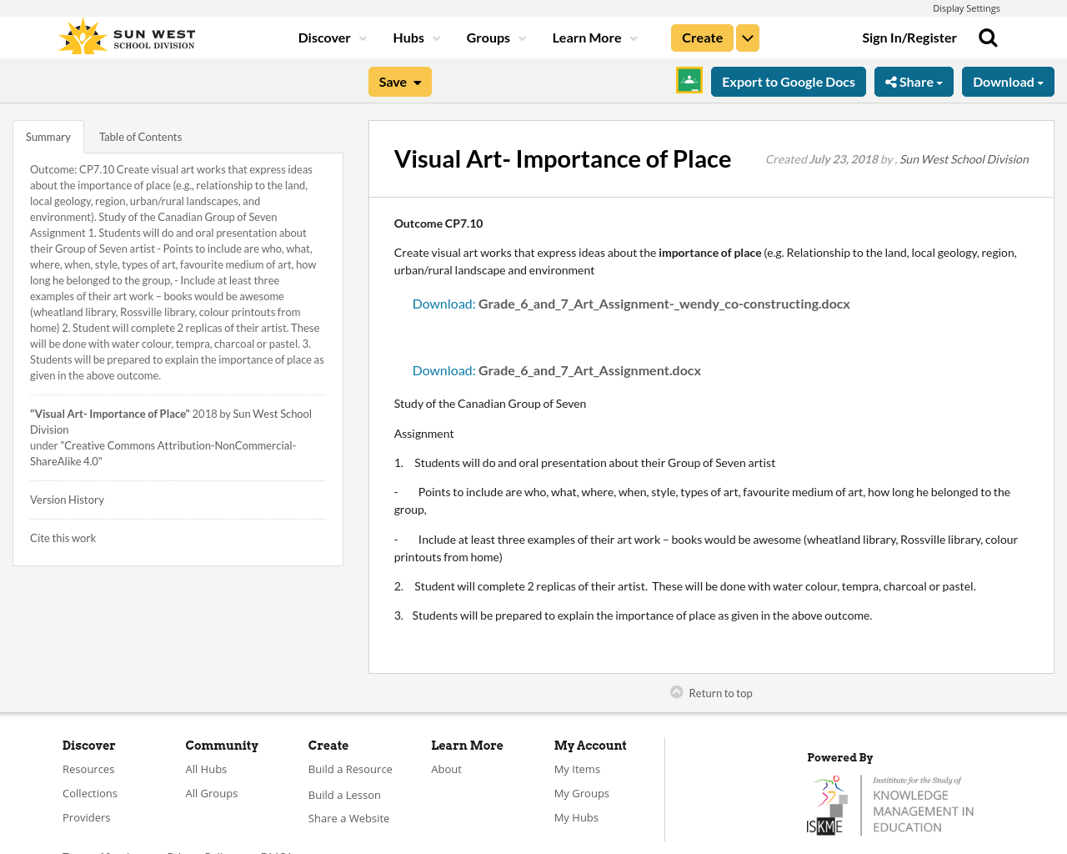
Task: Open the Learn More menu
Action: [593, 37]
